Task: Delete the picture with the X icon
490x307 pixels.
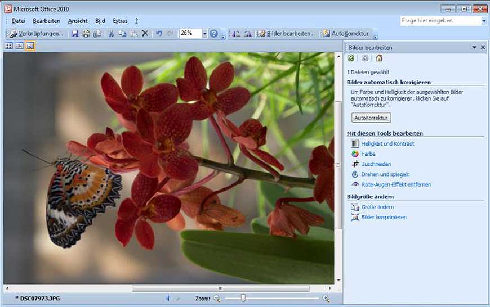Action: [x=145, y=33]
